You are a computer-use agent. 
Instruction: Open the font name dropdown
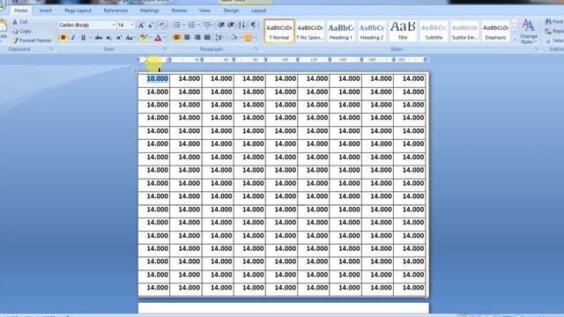point(114,26)
